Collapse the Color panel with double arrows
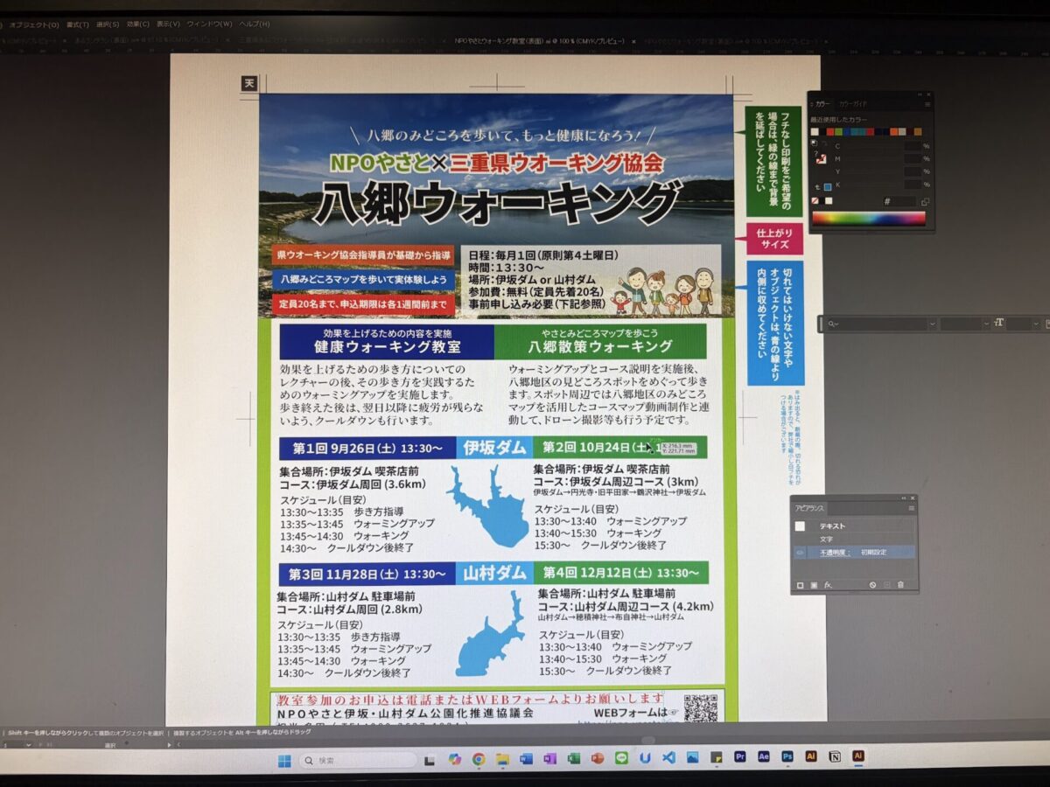Image resolution: width=1050 pixels, height=787 pixels. tap(920, 94)
